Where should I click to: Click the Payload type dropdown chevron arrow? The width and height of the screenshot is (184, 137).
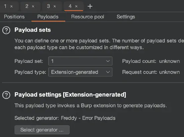[108, 72]
